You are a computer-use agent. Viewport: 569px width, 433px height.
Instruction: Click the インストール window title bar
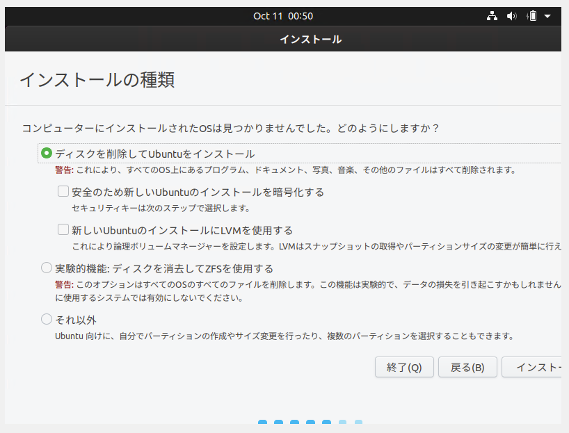click(x=283, y=39)
